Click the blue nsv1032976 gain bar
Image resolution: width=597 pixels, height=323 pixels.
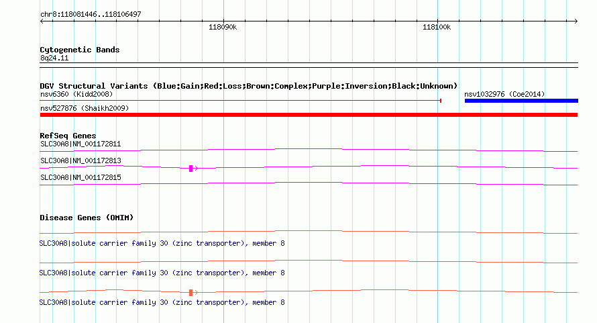tap(521, 101)
